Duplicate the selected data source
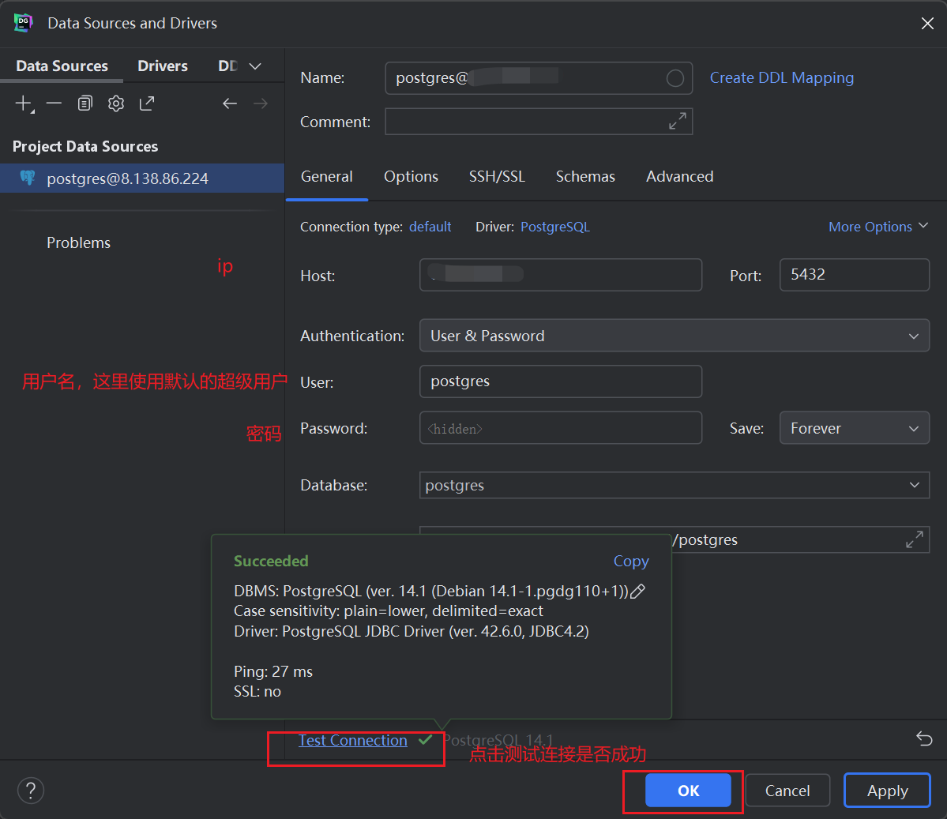947x819 pixels. click(x=85, y=103)
